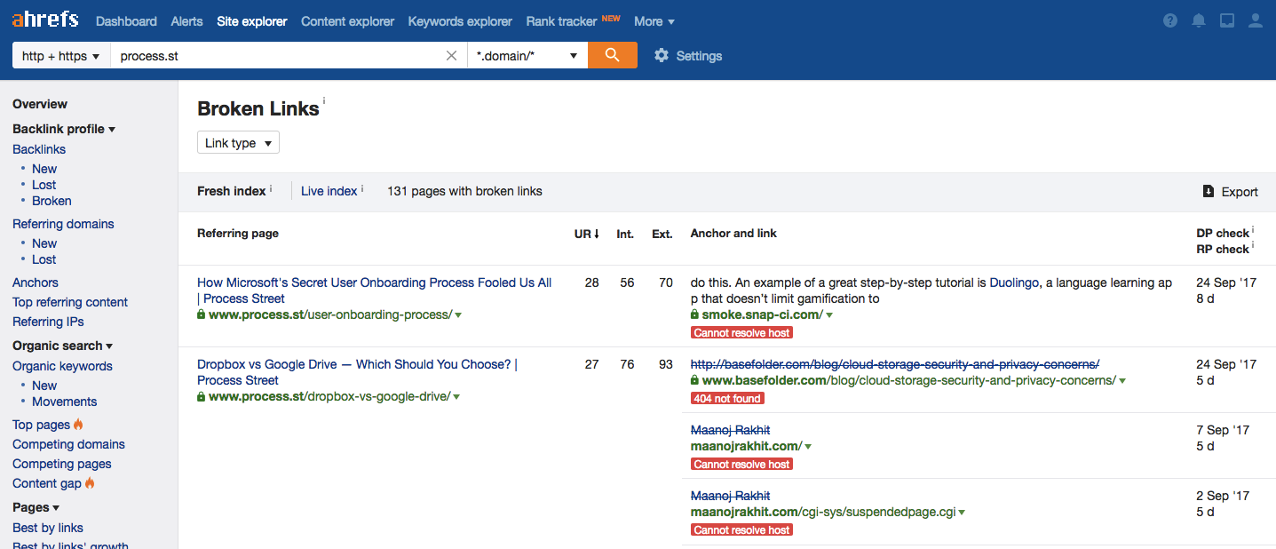Collapse the Backlink profile sidebar section
The height and width of the screenshot is (549, 1276).
point(64,129)
